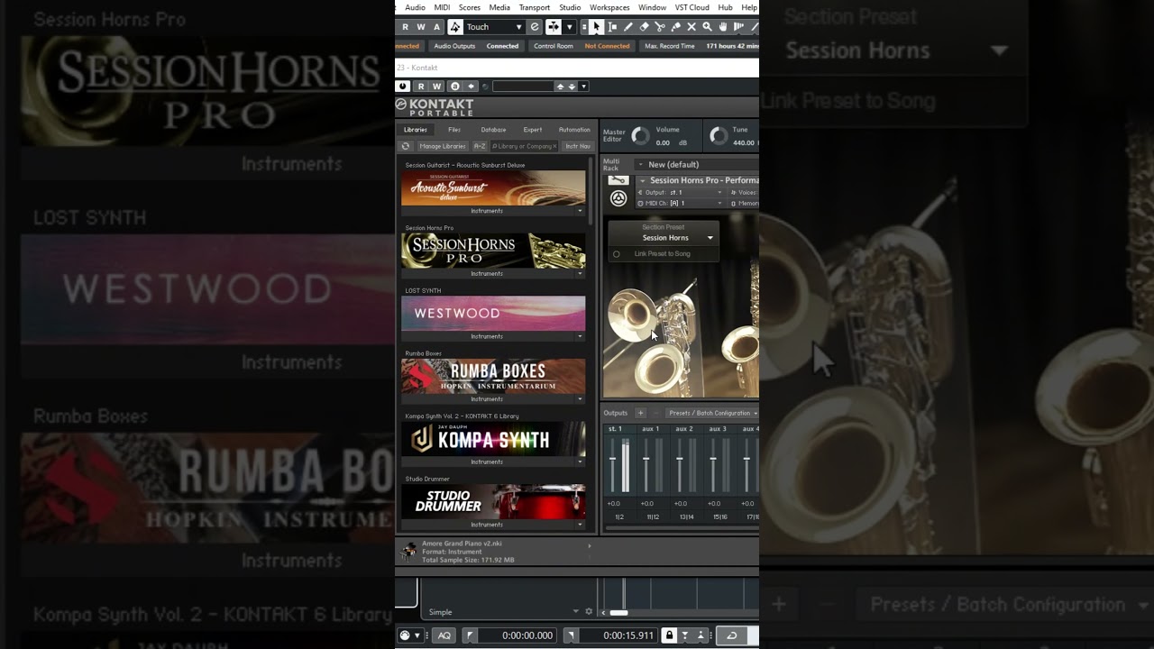This screenshot has height=649, width=1154.
Task: Click the cycle loop icon in transport
Action: pos(731,635)
